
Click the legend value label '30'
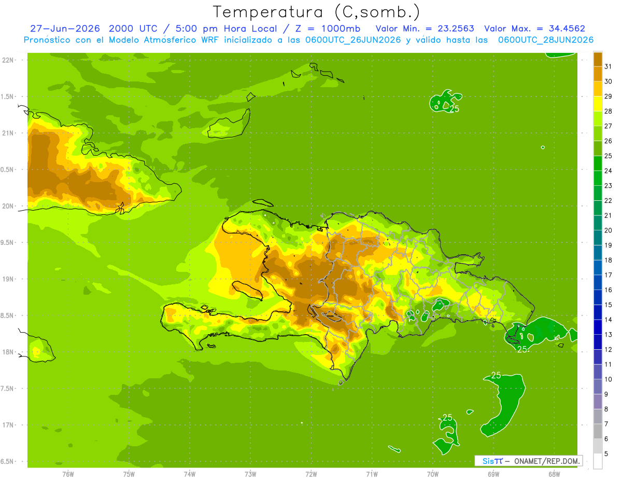[609, 81]
